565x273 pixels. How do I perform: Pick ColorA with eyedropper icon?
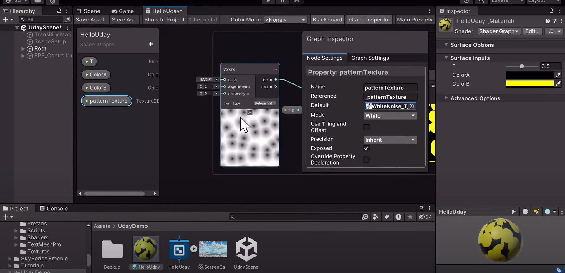pos(558,75)
